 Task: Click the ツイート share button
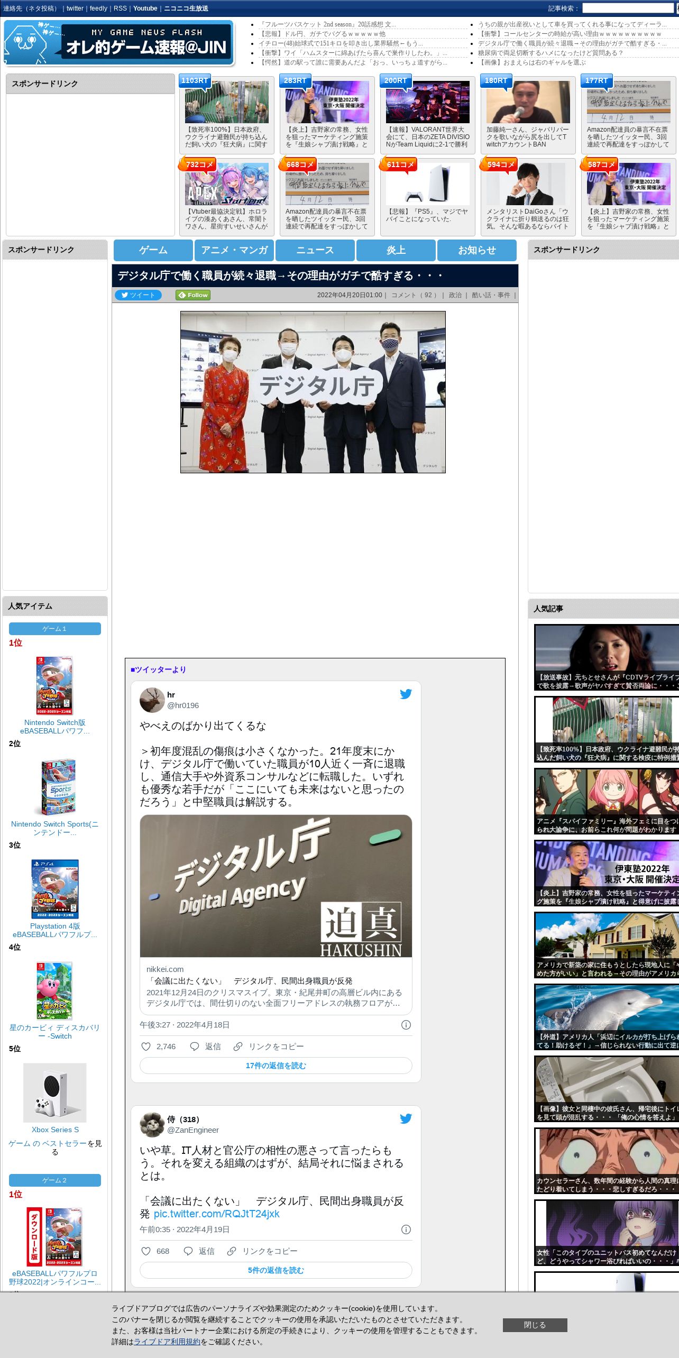coord(138,295)
